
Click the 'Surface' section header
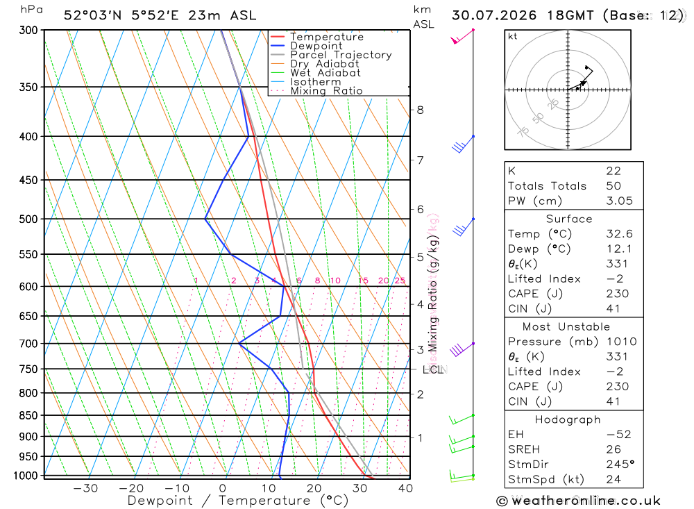click(569, 219)
